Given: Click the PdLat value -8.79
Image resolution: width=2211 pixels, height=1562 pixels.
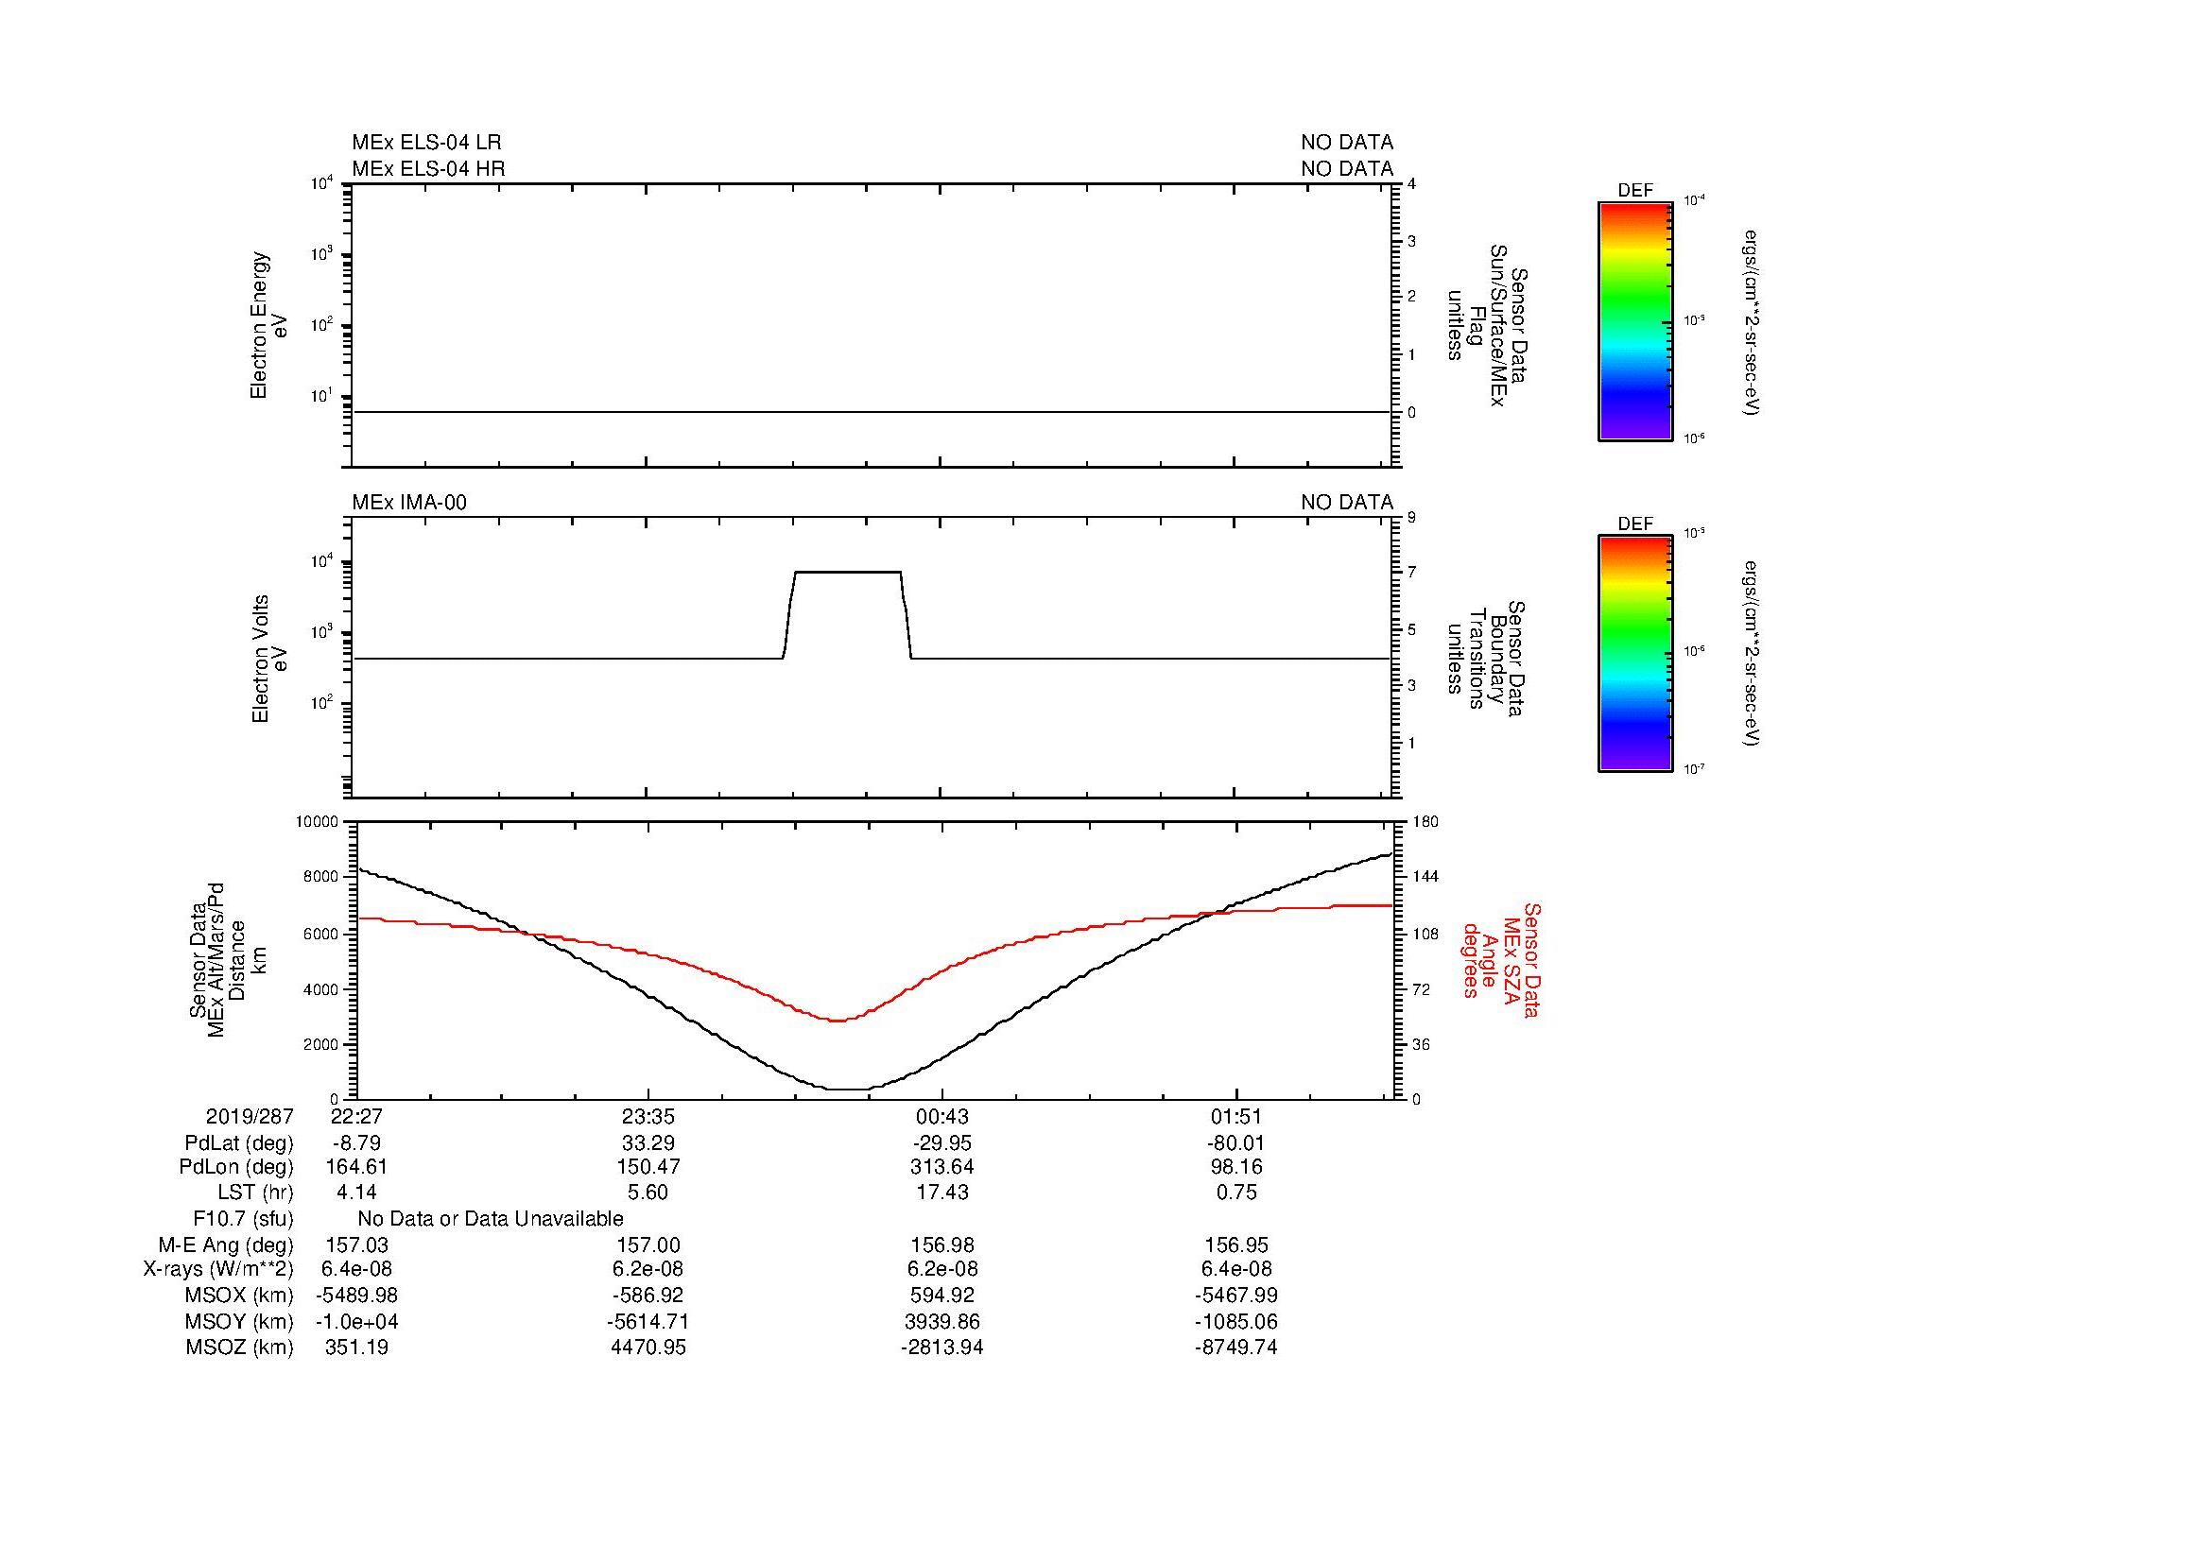Looking at the screenshot, I should (x=356, y=1143).
